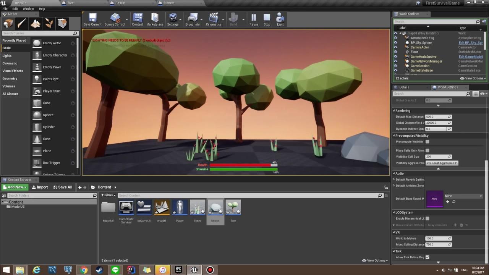Click the Dynamic Indirect Shadow value slider
Screen dimensions: 489x275
[x=439, y=129]
